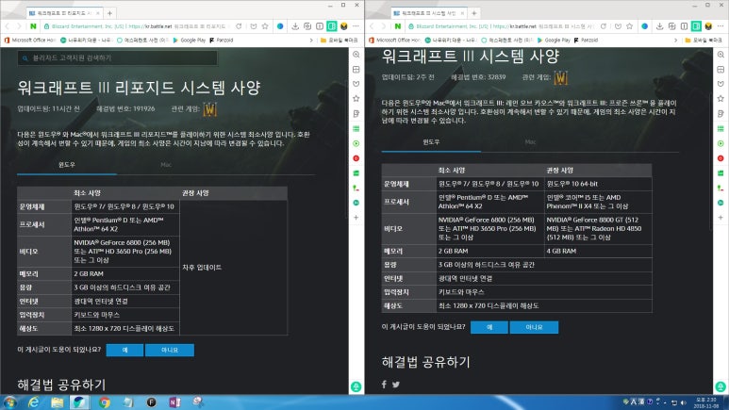The height and width of the screenshot is (410, 729).
Task: Open the three-dot menu in the right window
Action: click(721, 26)
